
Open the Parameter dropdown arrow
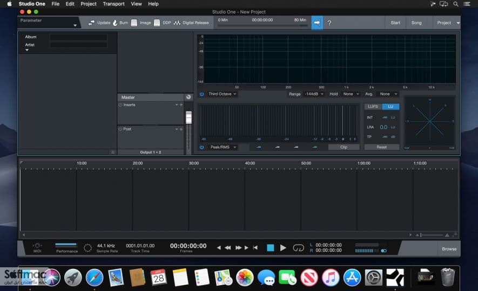(75, 25)
